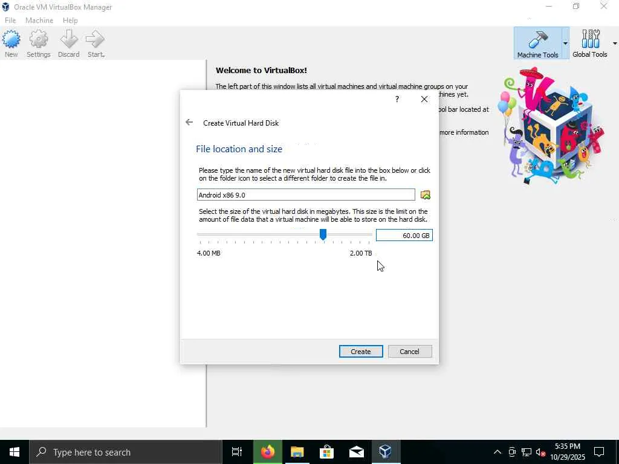This screenshot has height=464, width=619.
Task: Click the Create button
Action: [361, 351]
